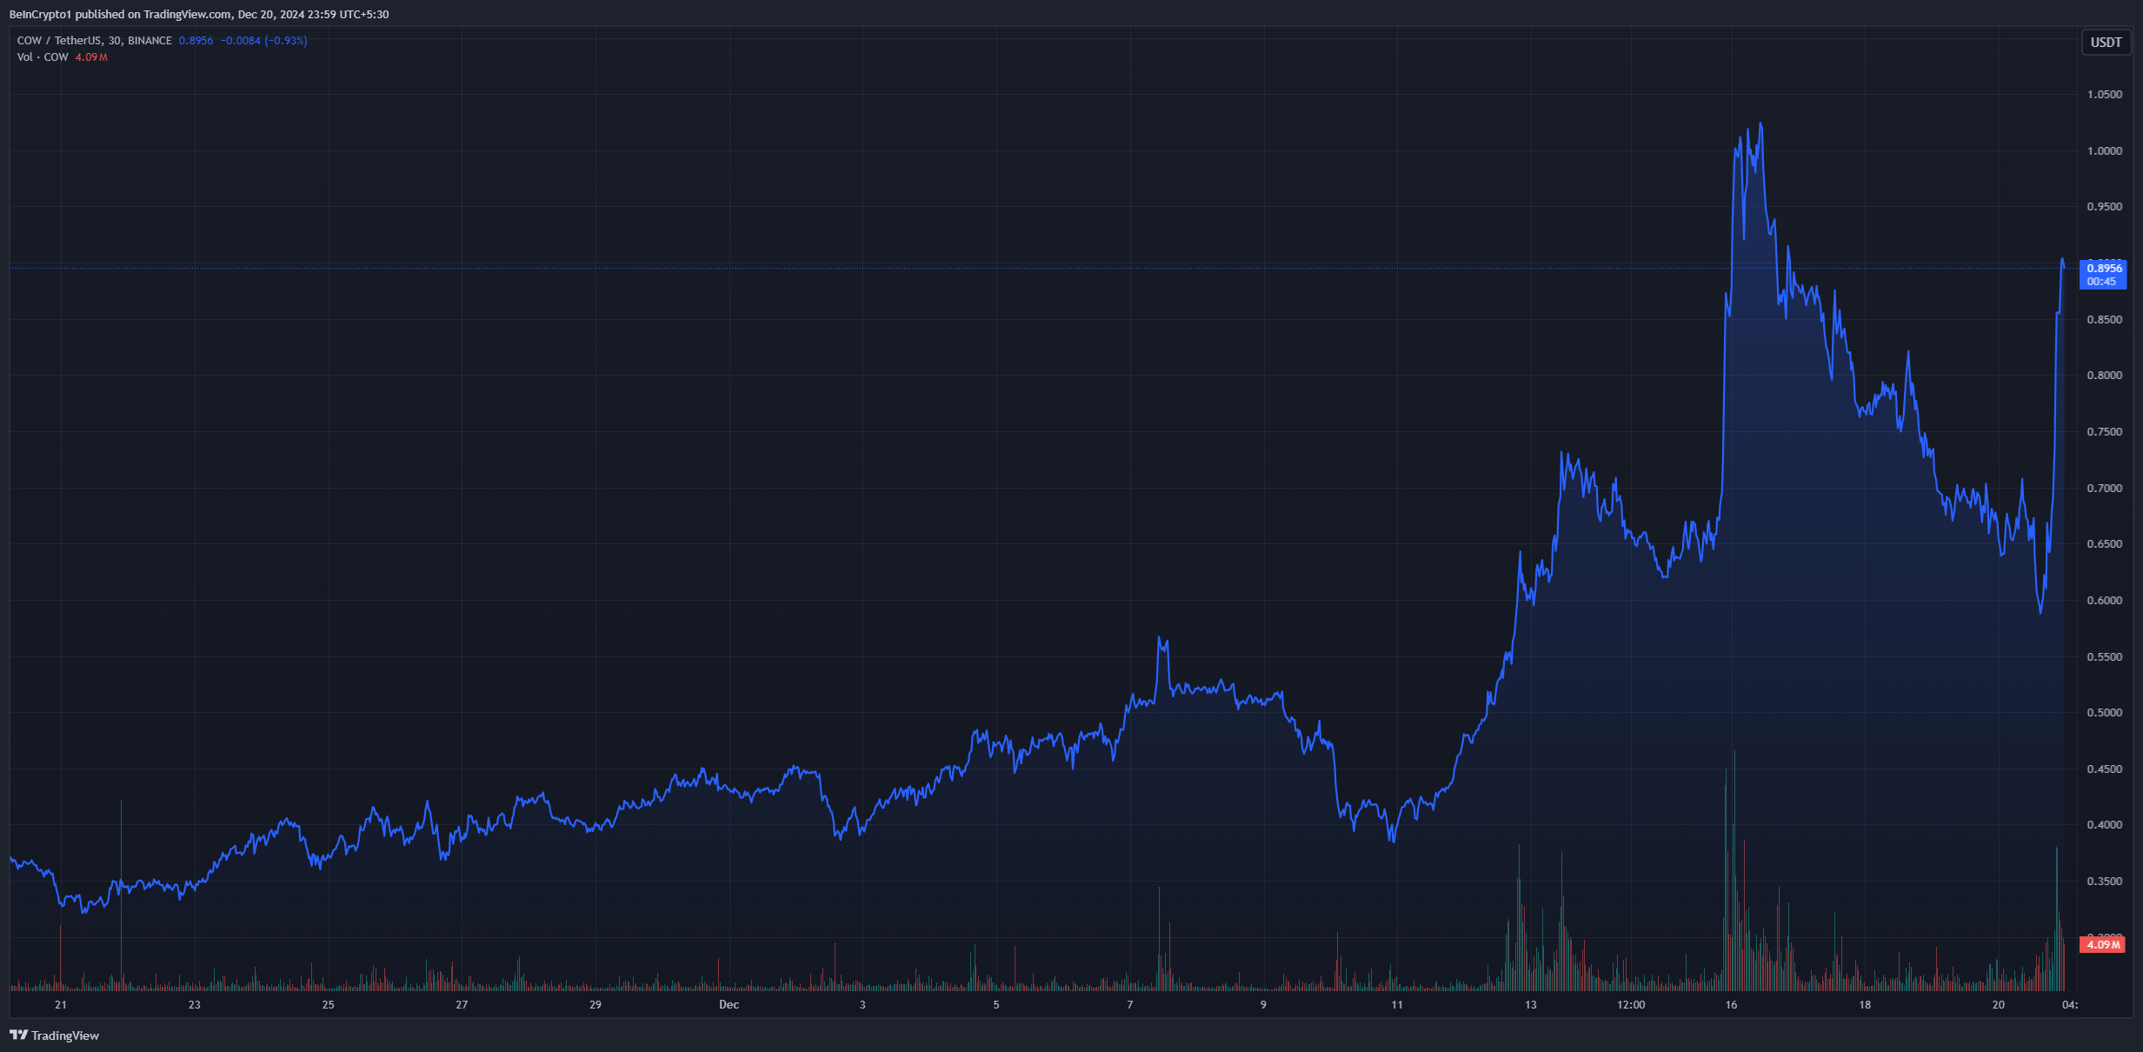Click the 0.5000 price axis label
The image size is (2143, 1052).
coord(2104,712)
